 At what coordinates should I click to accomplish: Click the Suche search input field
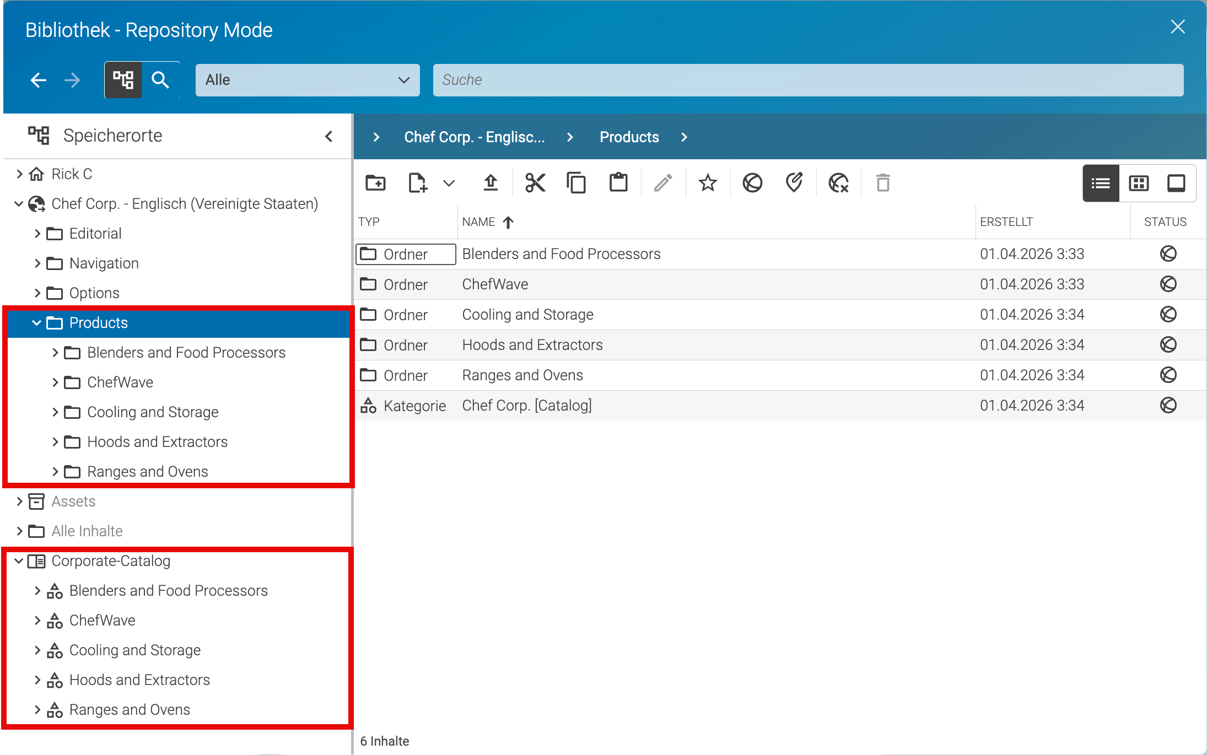coord(808,80)
